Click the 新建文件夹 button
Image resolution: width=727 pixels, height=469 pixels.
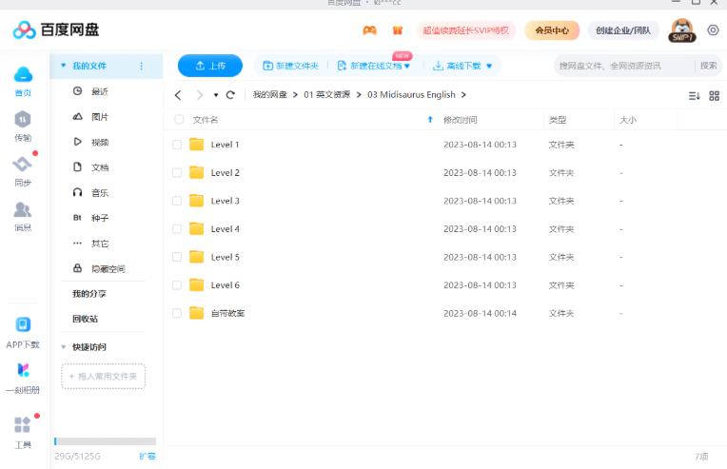click(291, 66)
